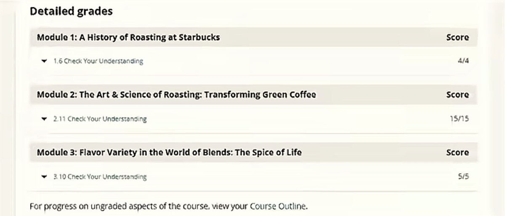
Task: Select Module 2: Art & Science of Roasting title
Action: pos(176,95)
